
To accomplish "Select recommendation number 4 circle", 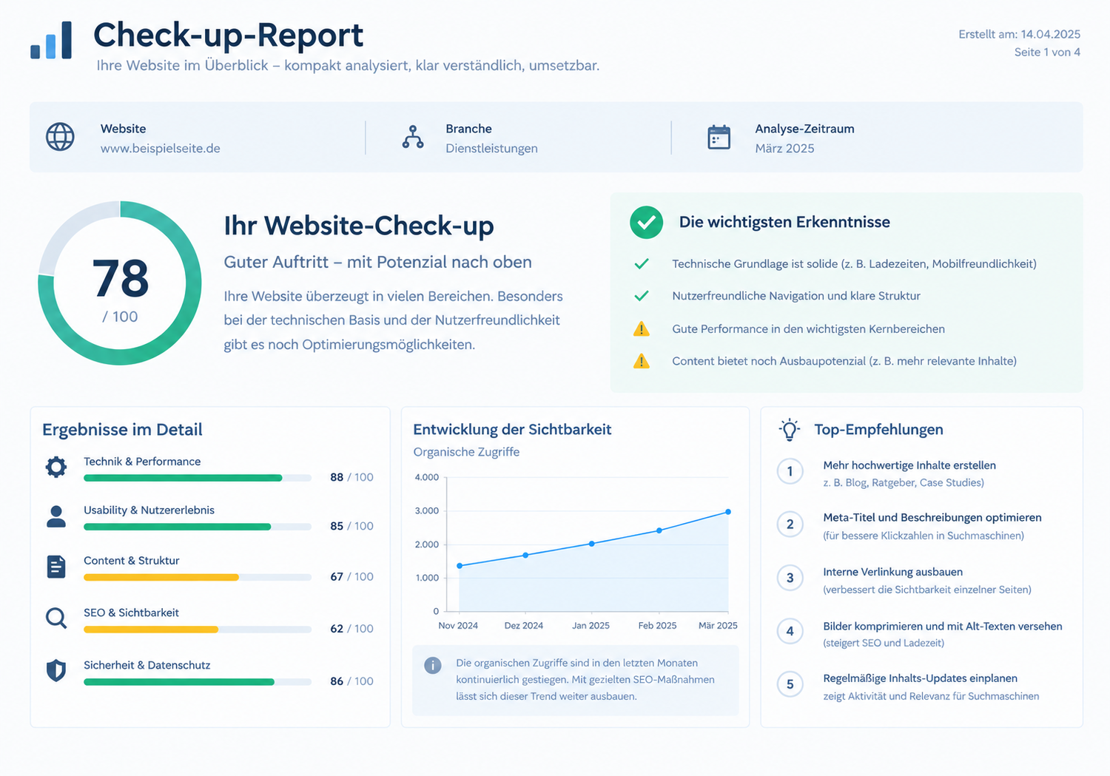I will 790,631.
